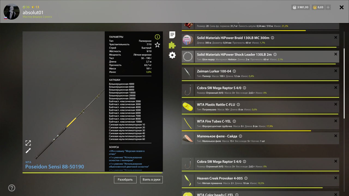Click the rod repair tool icon
The height and width of the screenshot is (196, 349).
tap(28, 151)
